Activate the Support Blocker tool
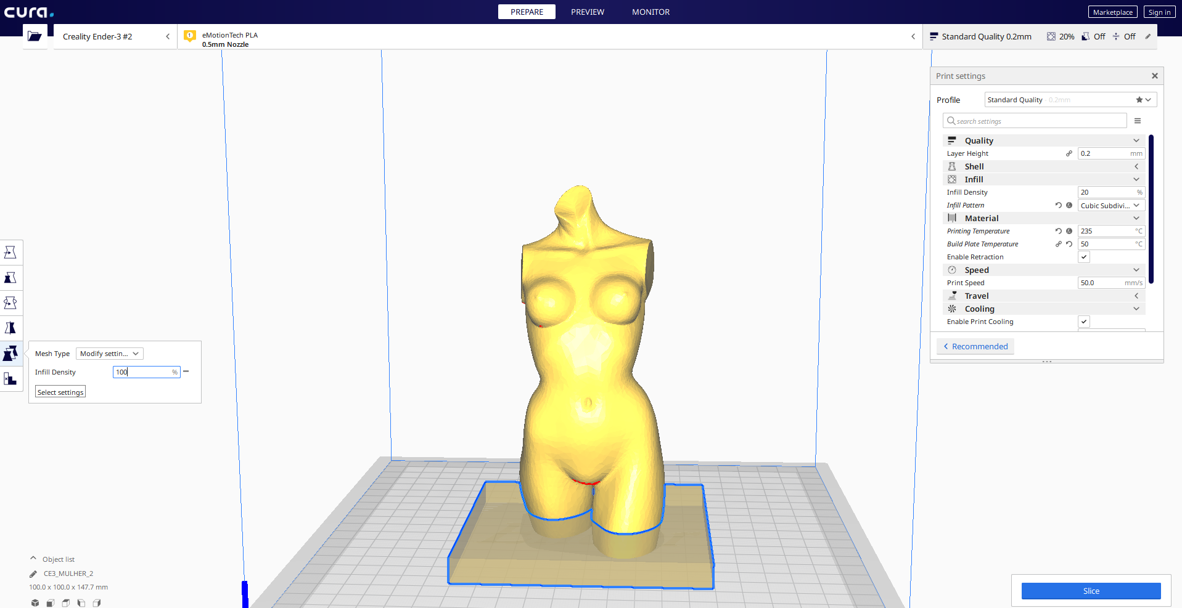The height and width of the screenshot is (608, 1182). click(x=10, y=379)
